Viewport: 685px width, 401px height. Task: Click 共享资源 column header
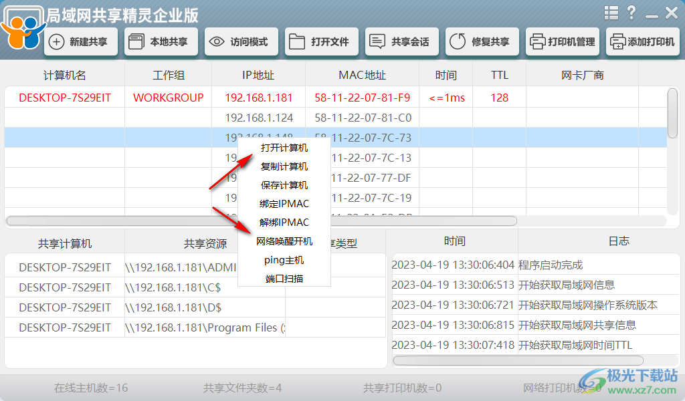click(205, 243)
